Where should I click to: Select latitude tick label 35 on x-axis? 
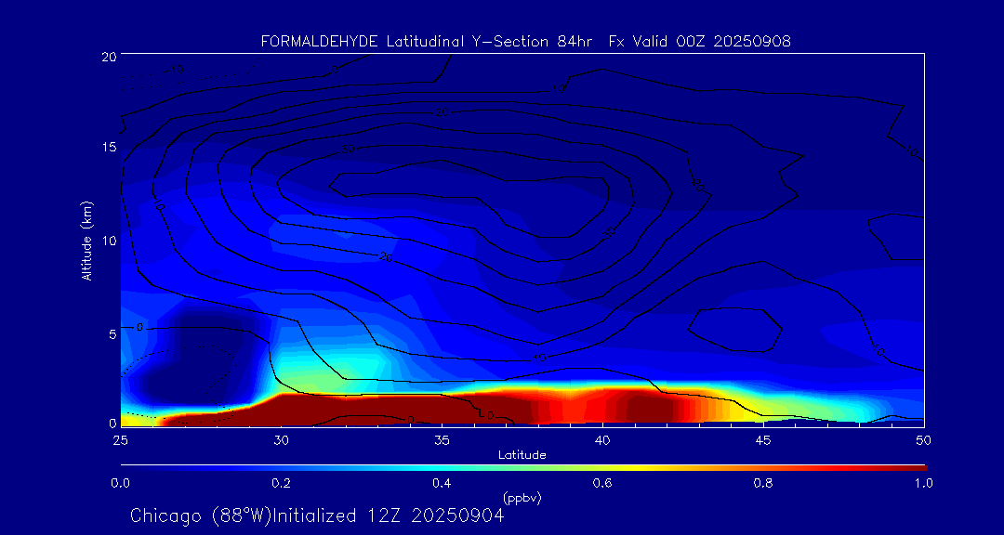[442, 438]
